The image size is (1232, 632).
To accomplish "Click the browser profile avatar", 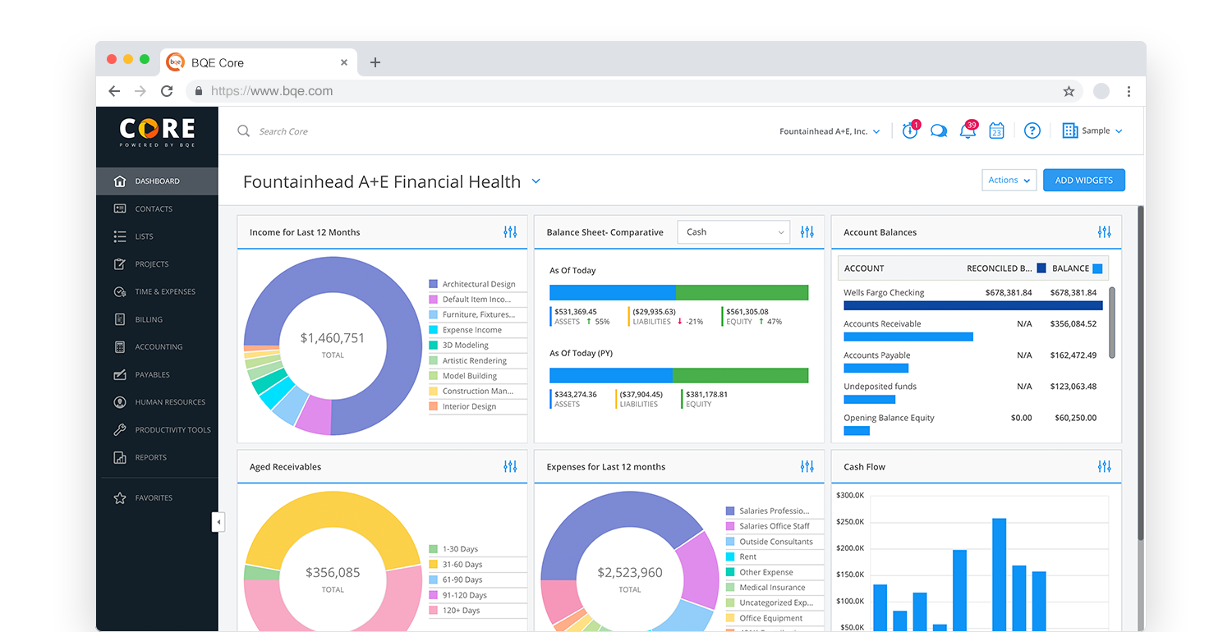I will click(x=1101, y=91).
